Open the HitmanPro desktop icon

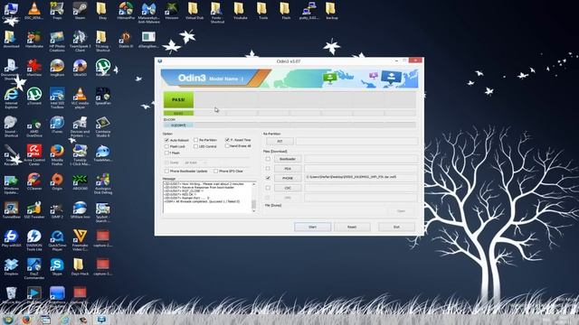[126, 10]
